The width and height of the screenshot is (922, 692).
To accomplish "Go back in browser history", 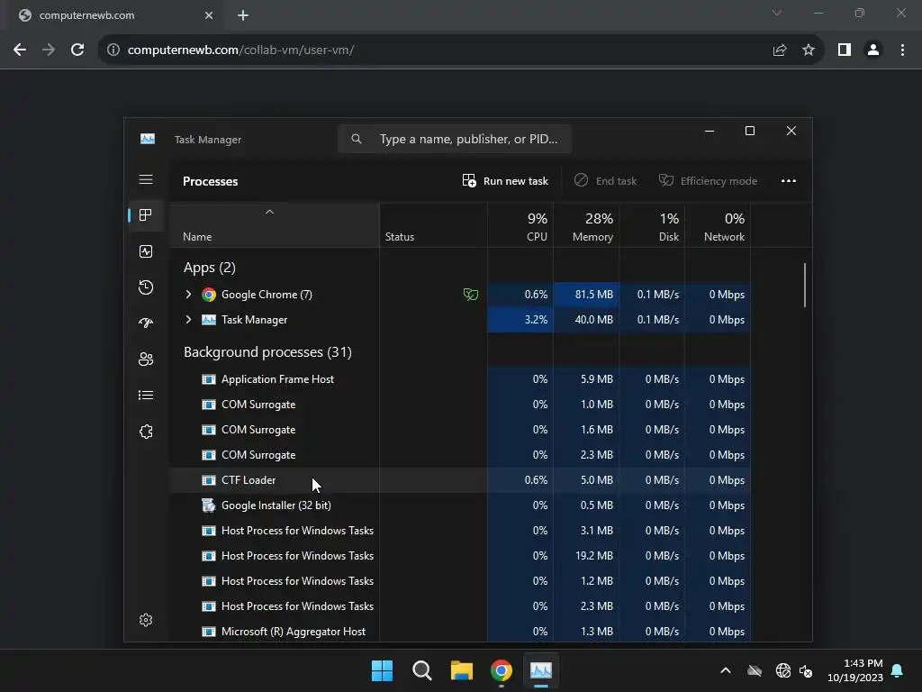I will (x=20, y=50).
